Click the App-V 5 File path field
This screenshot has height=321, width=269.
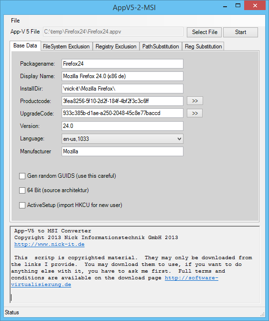[113, 32]
